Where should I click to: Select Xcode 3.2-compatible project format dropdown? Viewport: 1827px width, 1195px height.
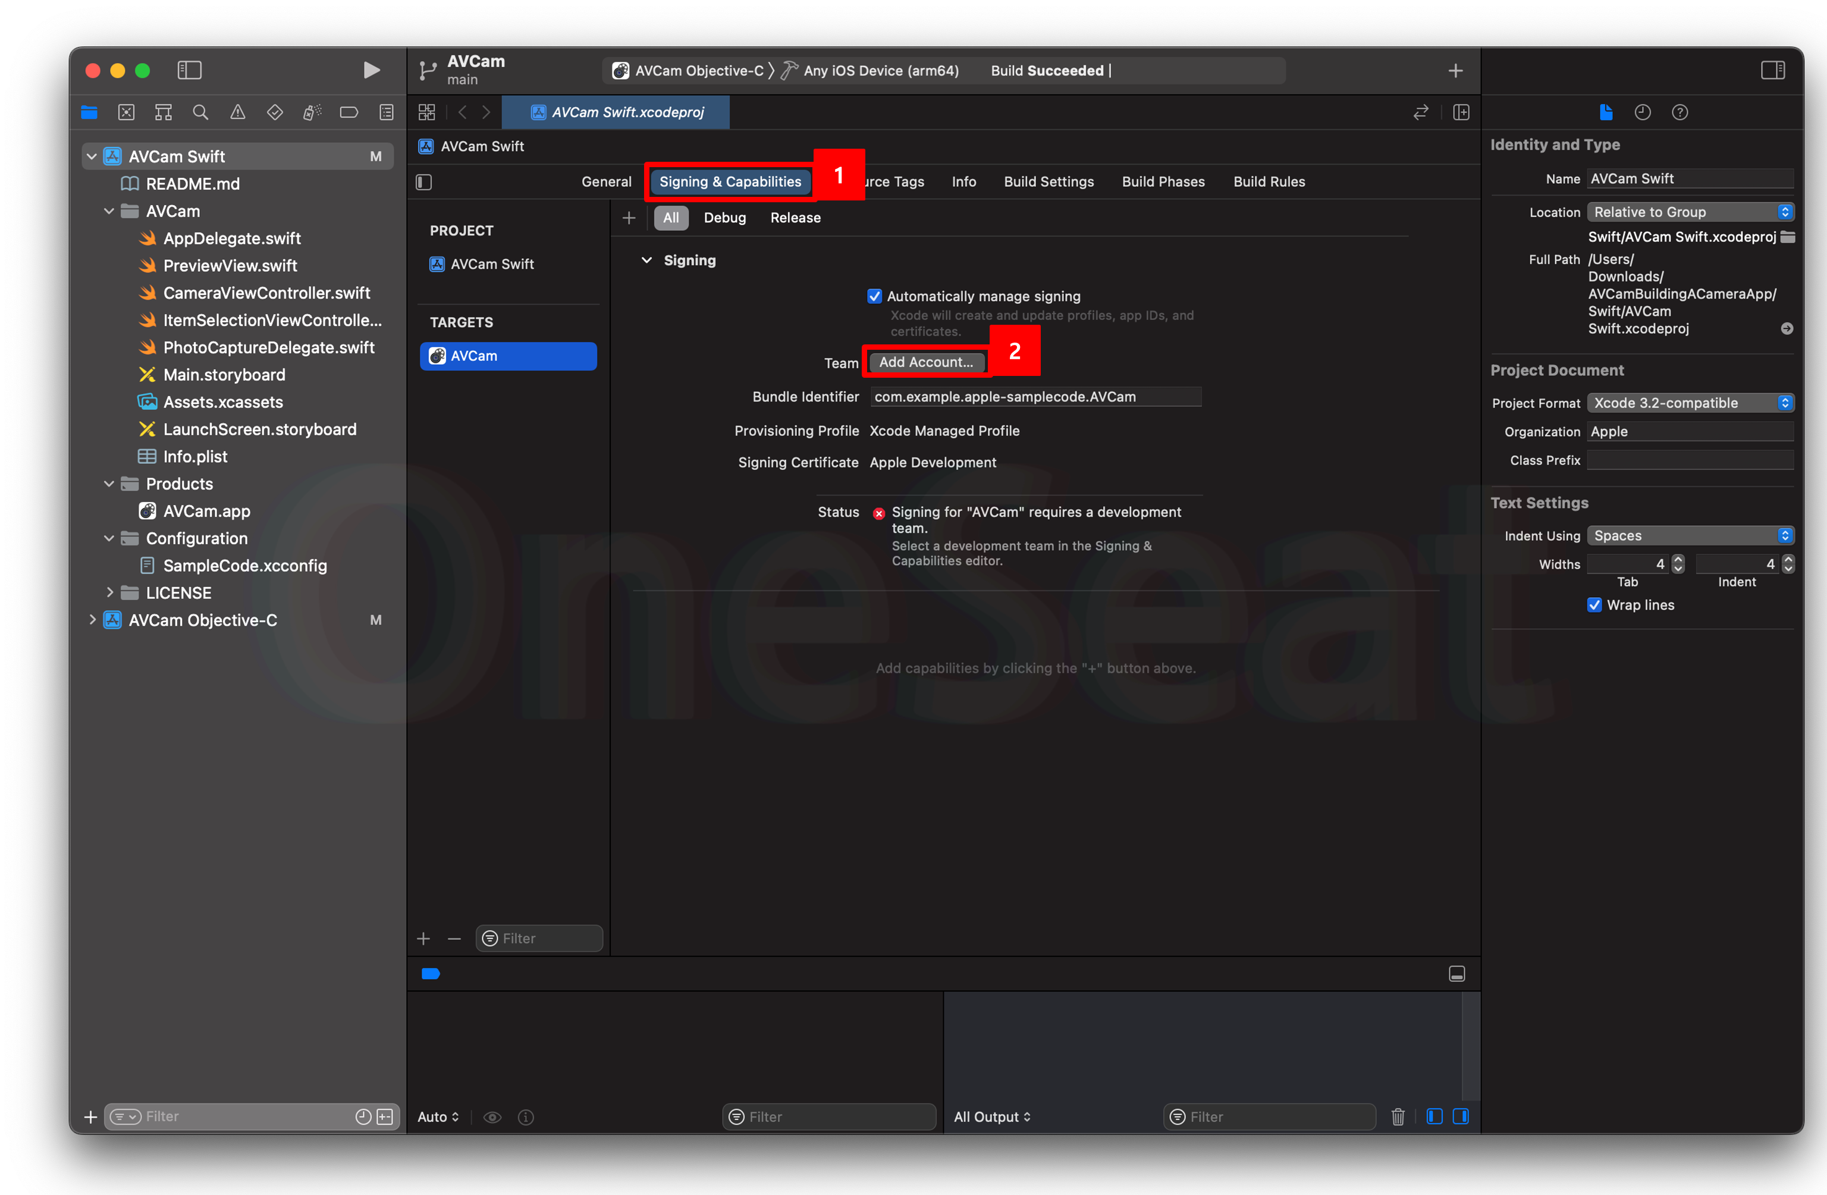(x=1687, y=403)
